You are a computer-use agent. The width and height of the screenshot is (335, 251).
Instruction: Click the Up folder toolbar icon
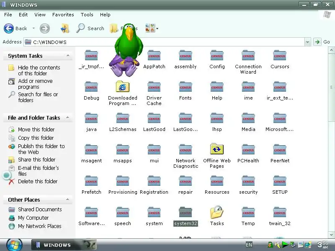(x=65, y=28)
